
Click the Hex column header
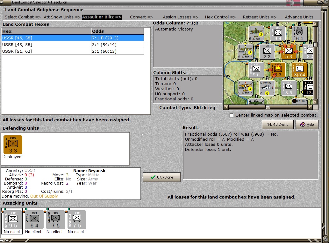(46, 31)
